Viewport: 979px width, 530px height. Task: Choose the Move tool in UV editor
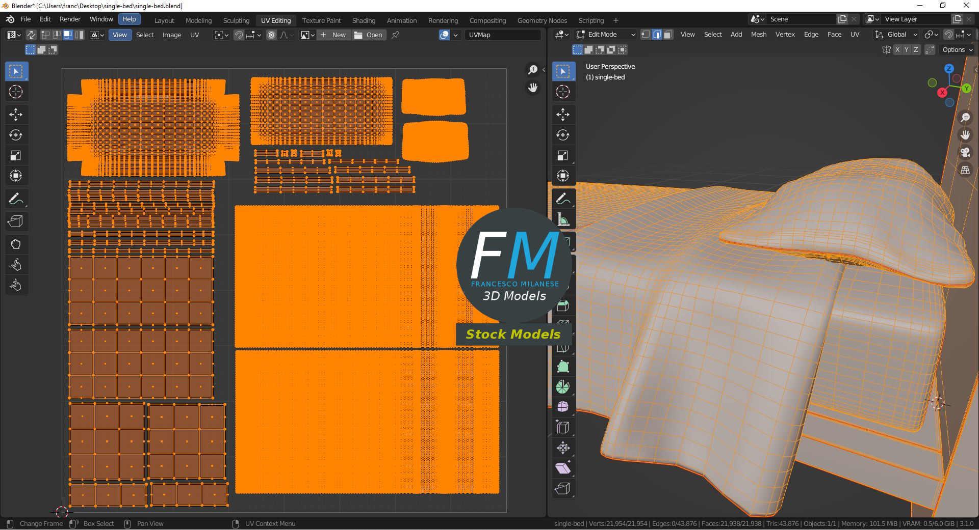tap(16, 115)
